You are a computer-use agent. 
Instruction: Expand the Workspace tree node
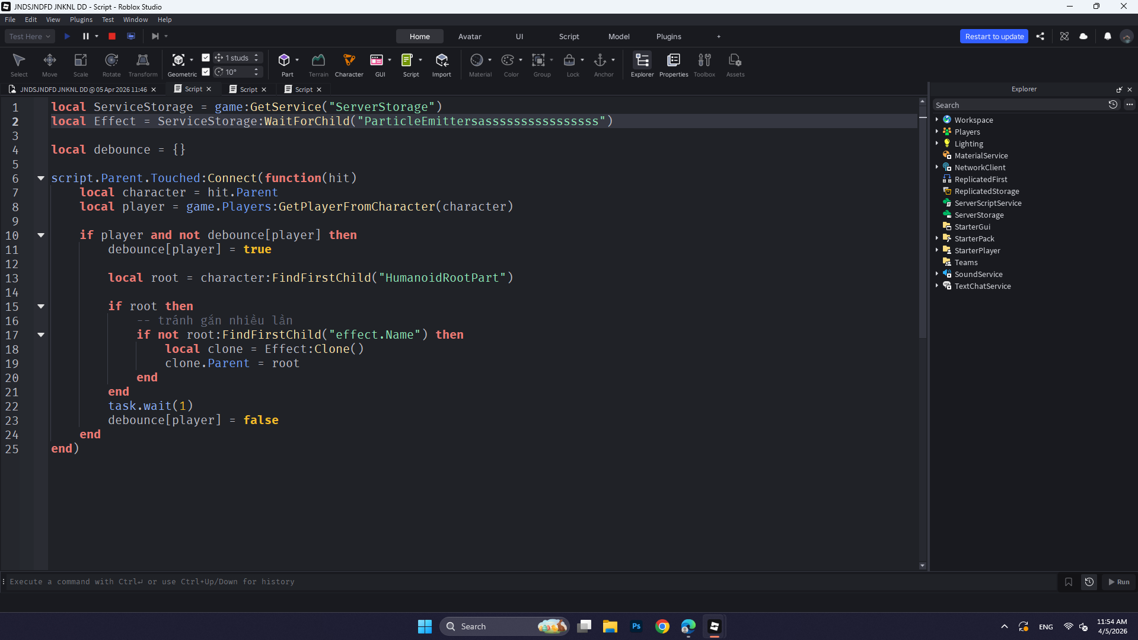point(937,120)
